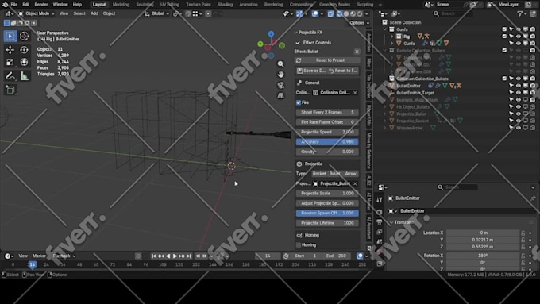Enable the Homing checkbox
540x304 pixels.
point(299,244)
